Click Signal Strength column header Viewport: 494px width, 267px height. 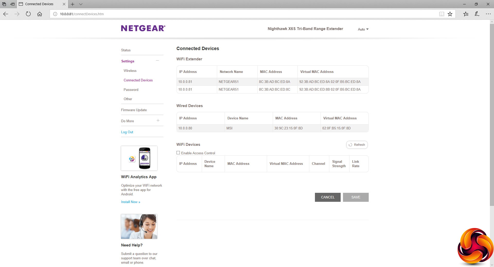click(x=339, y=164)
